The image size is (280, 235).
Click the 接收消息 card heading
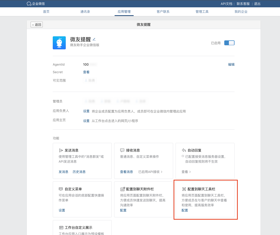[133, 150]
